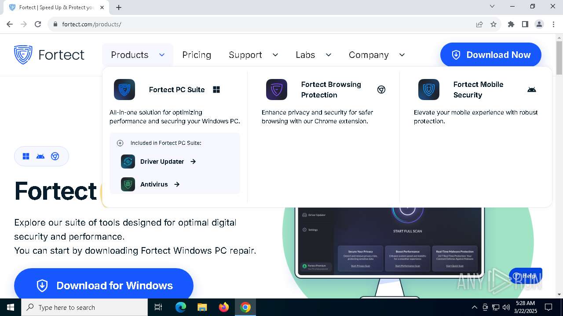The height and width of the screenshot is (316, 563).
Task: Expand the Labs menu chevron
Action: 329,55
